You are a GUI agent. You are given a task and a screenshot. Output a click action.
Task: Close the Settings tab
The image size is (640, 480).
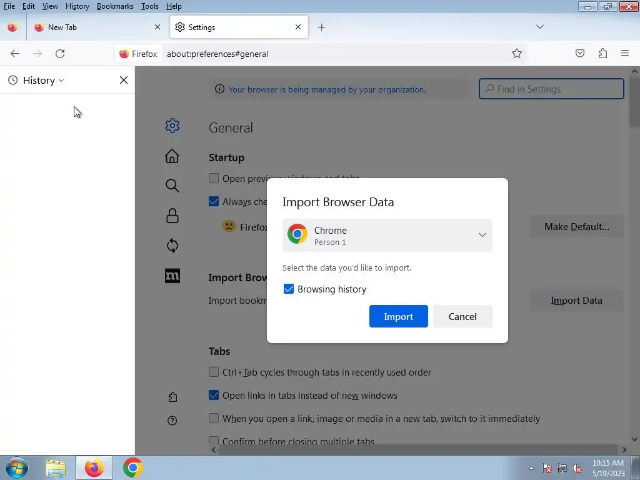pyautogui.click(x=298, y=27)
